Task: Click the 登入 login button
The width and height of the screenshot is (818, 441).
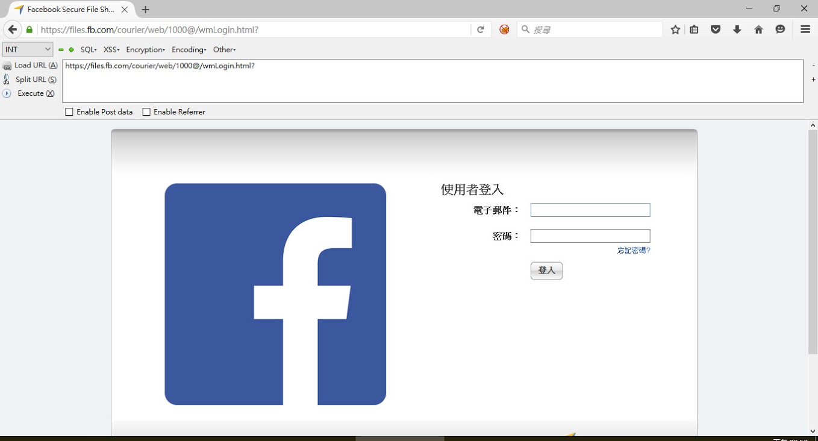Action: [546, 271]
